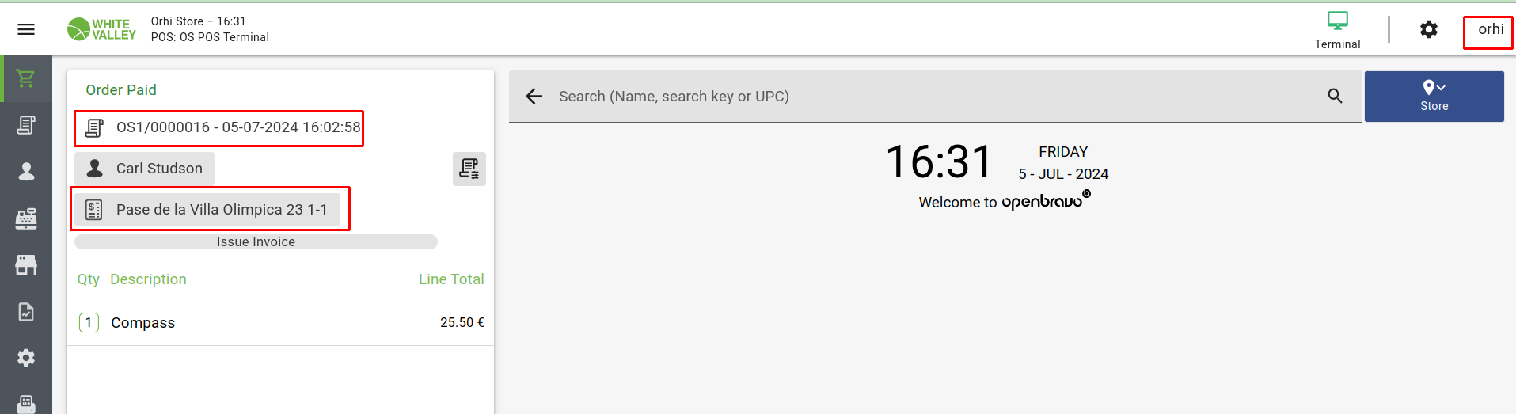The image size is (1516, 414).
Task: Open the settings gear in sidebar
Action: 26,358
